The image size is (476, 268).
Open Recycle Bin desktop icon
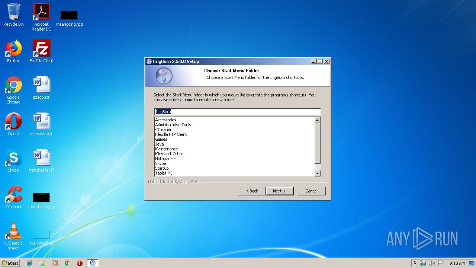[13, 15]
